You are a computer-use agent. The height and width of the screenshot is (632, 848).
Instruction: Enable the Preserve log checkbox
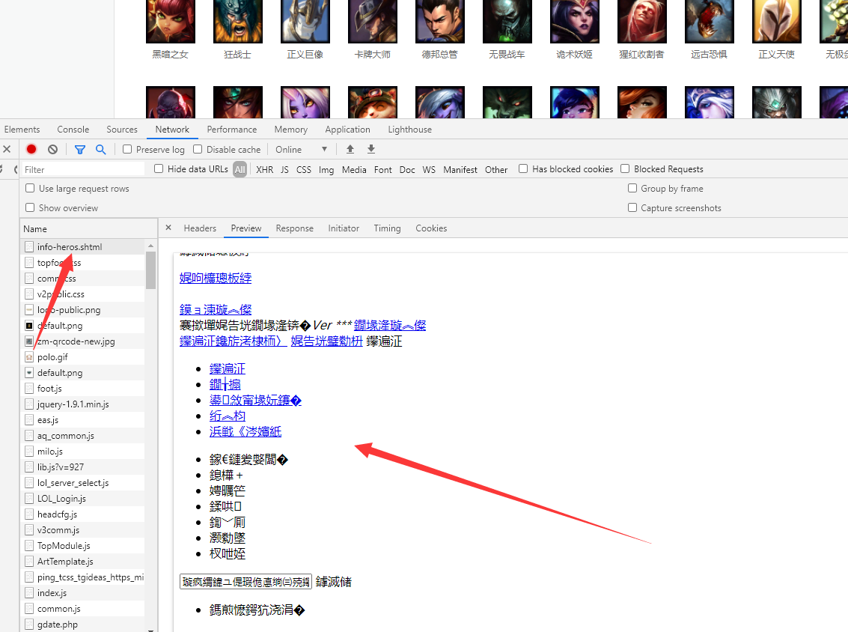pos(126,149)
